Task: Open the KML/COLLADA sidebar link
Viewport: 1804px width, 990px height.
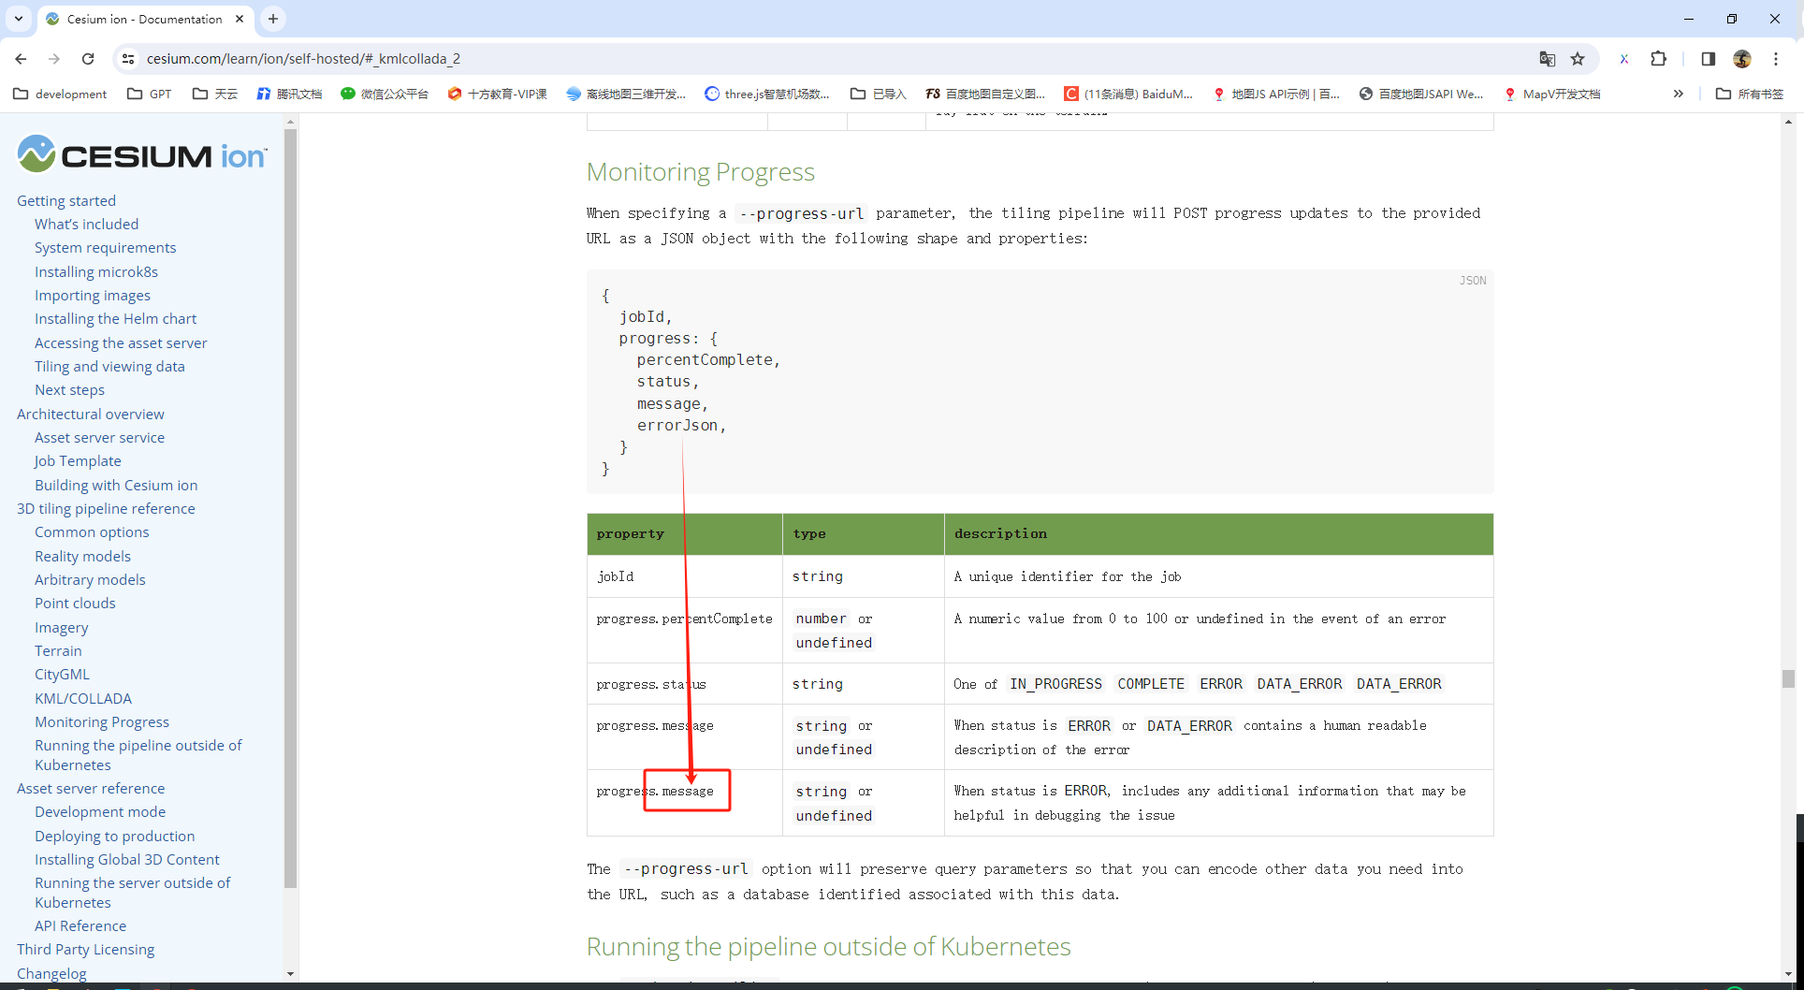Action: pyautogui.click(x=82, y=698)
